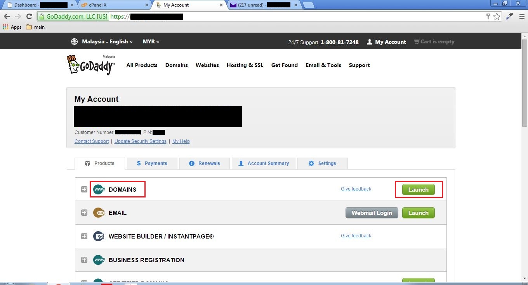Image resolution: width=528 pixels, height=285 pixels.
Task: Click the Customer Number label
Action: [x=94, y=132]
